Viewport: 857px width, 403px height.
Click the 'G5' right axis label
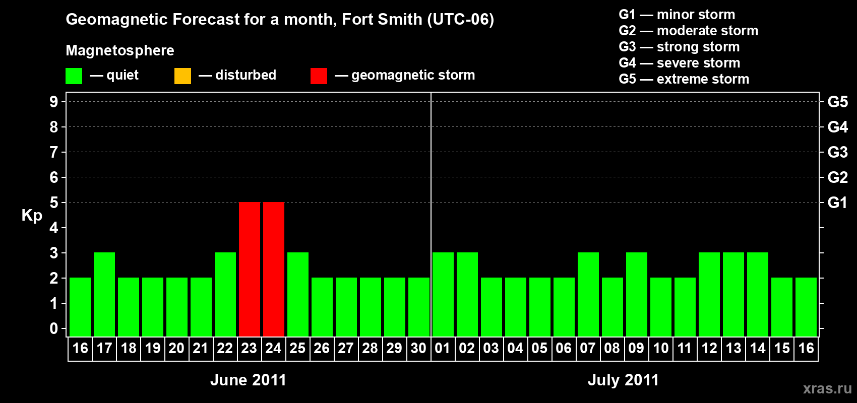coord(837,102)
